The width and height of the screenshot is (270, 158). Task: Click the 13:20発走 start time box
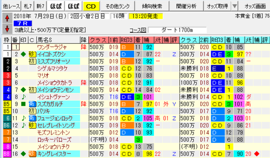point(146,16)
